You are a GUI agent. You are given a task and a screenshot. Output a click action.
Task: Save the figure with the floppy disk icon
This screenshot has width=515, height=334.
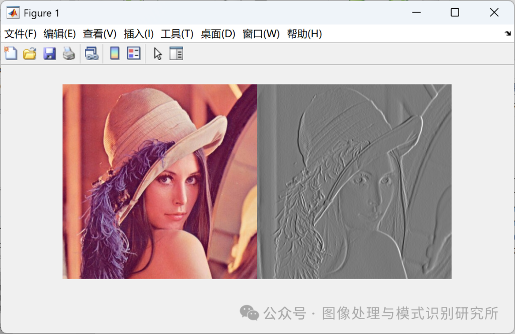pyautogui.click(x=50, y=53)
